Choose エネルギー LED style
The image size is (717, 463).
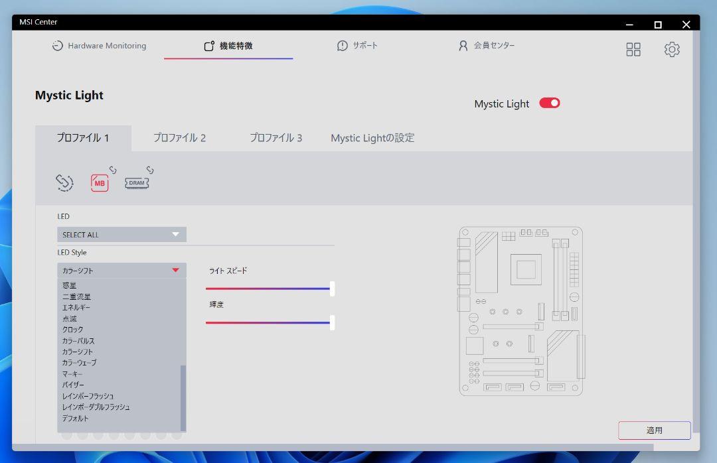(76, 308)
